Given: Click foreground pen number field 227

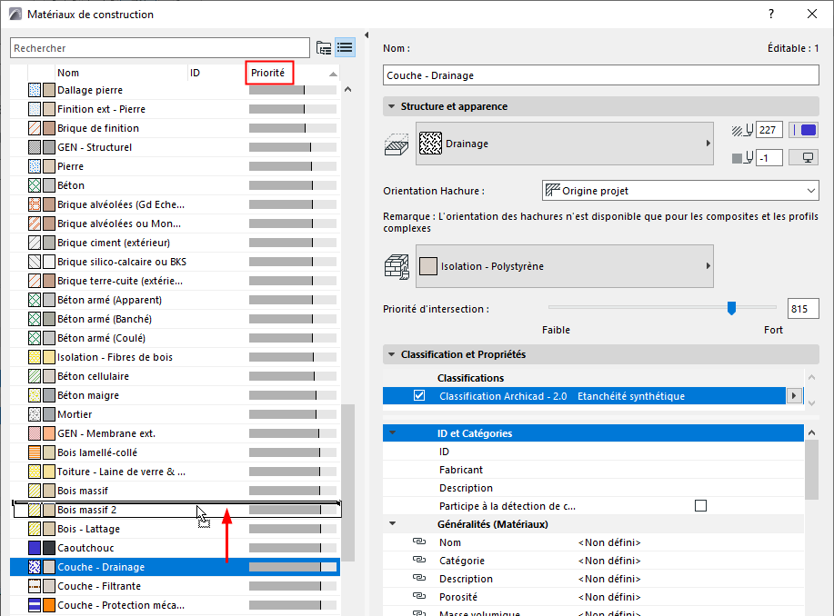Looking at the screenshot, I should (x=769, y=130).
